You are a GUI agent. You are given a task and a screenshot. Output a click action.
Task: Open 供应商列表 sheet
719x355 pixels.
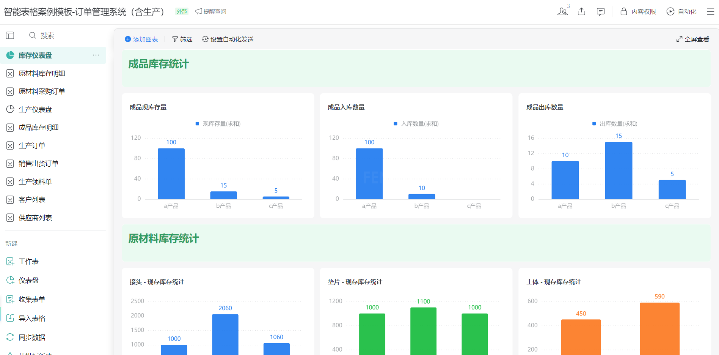pos(53,218)
